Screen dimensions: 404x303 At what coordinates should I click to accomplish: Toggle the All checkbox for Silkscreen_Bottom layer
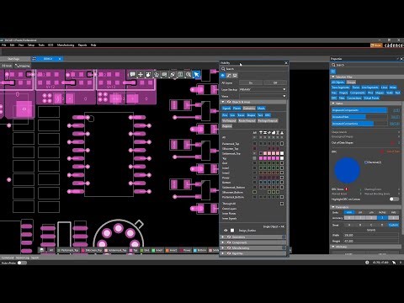254,192
